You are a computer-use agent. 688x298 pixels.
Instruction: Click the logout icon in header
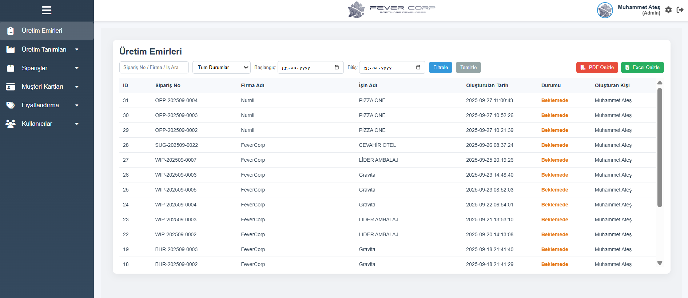tap(680, 10)
